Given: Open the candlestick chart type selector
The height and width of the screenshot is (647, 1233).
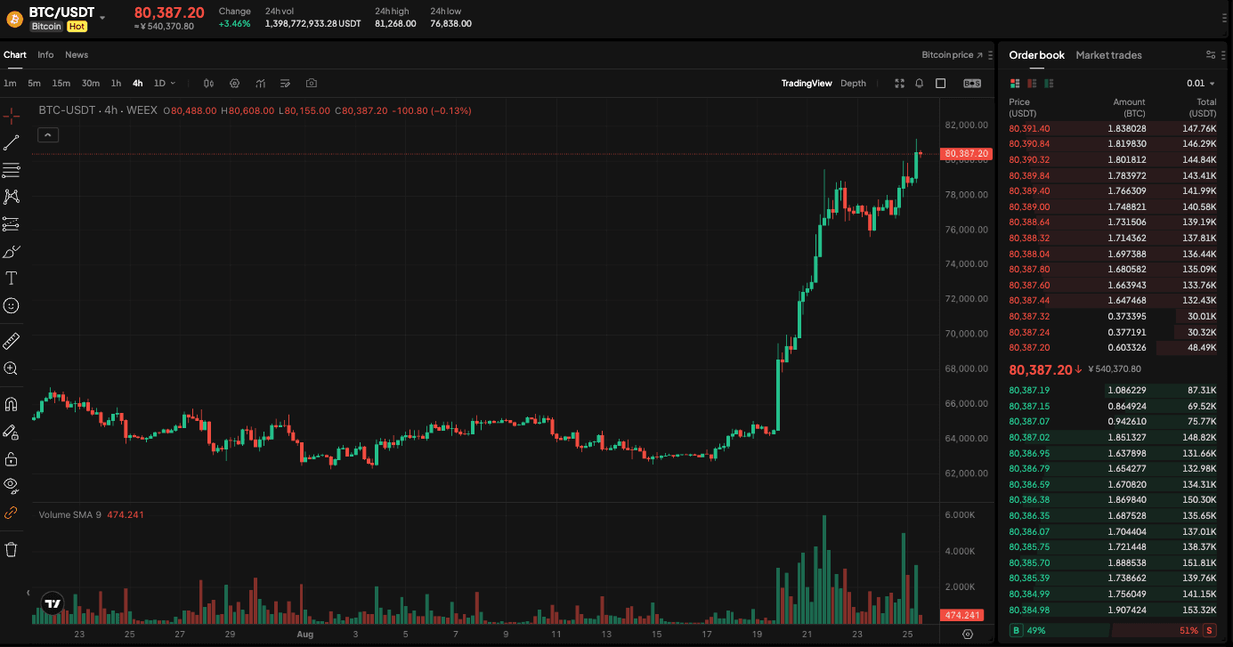Looking at the screenshot, I should pos(209,84).
